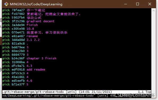Click the '5' message of commit b71e37f

(x=27, y=84)
